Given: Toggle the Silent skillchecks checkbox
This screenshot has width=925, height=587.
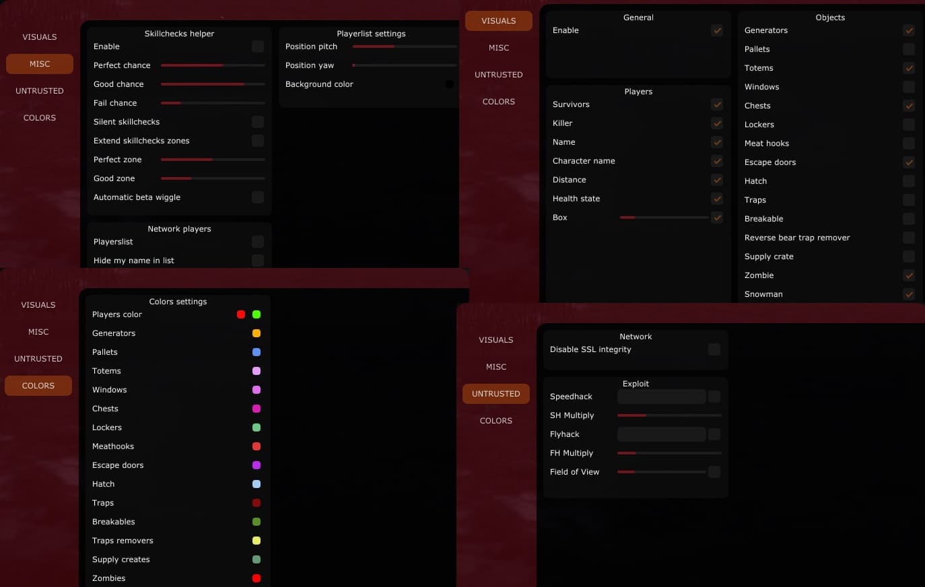Looking at the screenshot, I should coord(258,122).
